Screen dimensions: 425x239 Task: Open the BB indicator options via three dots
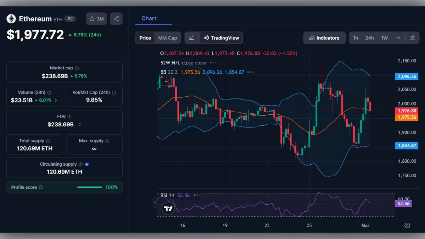[x=251, y=72]
